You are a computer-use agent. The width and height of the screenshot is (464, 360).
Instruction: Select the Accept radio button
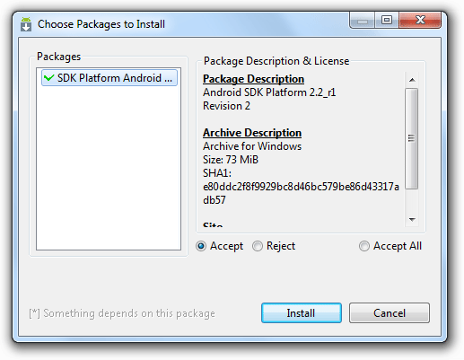[201, 246]
